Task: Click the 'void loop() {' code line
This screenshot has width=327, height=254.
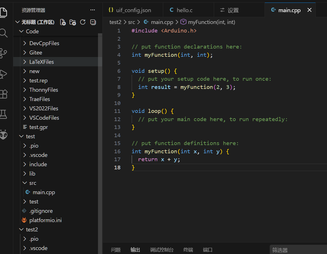Action: [153, 111]
